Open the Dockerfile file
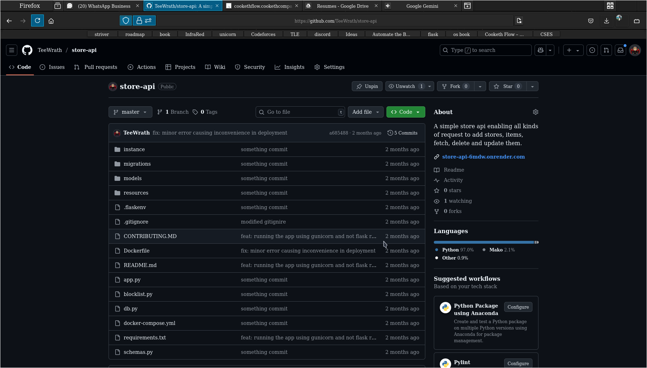Image resolution: width=647 pixels, height=368 pixels. [136, 251]
